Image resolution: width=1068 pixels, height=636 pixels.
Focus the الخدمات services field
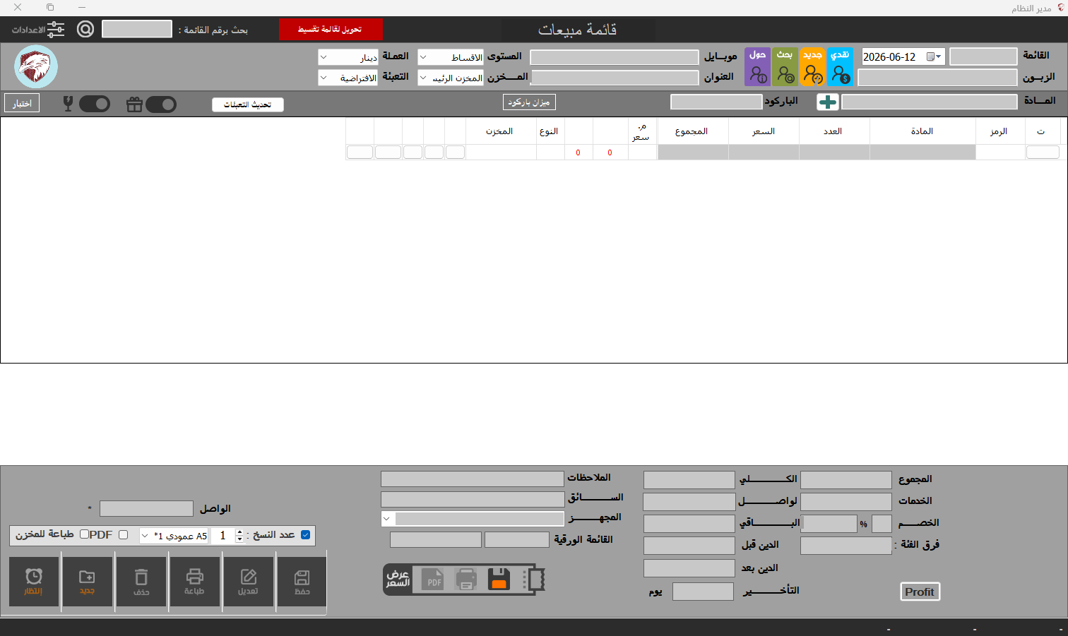click(x=846, y=502)
